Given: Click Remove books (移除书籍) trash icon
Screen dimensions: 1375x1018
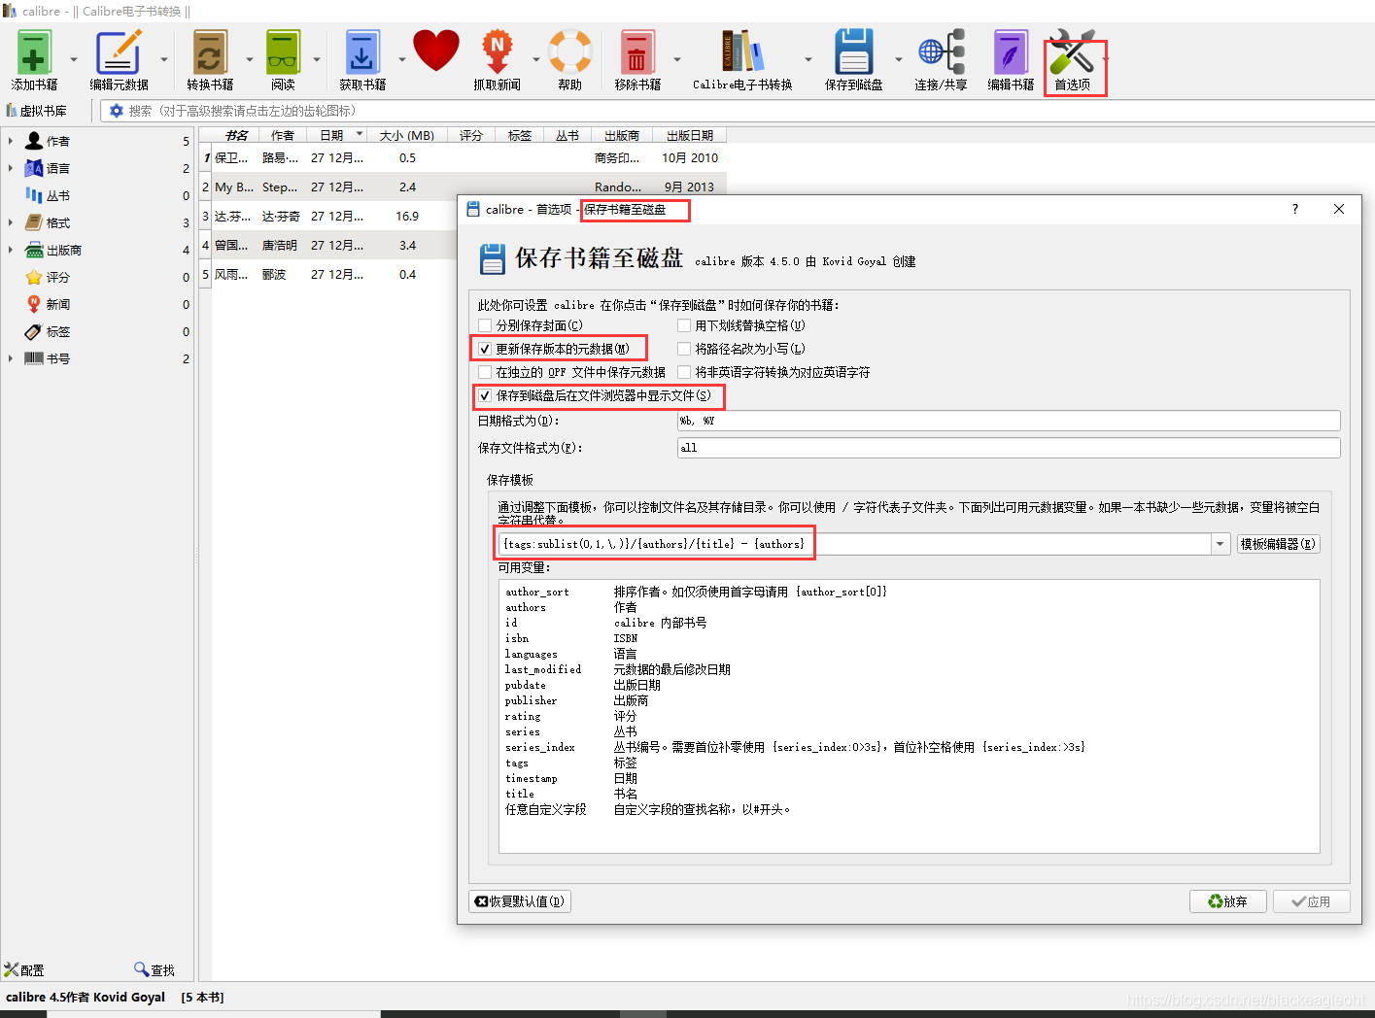Looking at the screenshot, I should (x=637, y=52).
